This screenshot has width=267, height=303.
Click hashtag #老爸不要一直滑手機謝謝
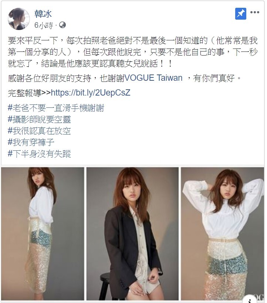click(56, 108)
